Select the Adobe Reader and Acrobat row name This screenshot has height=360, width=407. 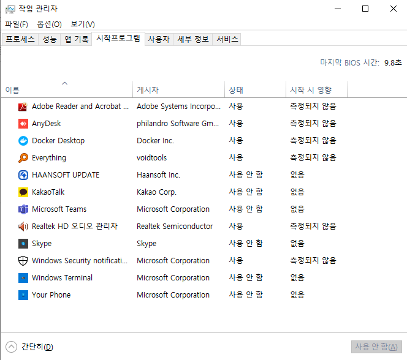tap(80, 107)
